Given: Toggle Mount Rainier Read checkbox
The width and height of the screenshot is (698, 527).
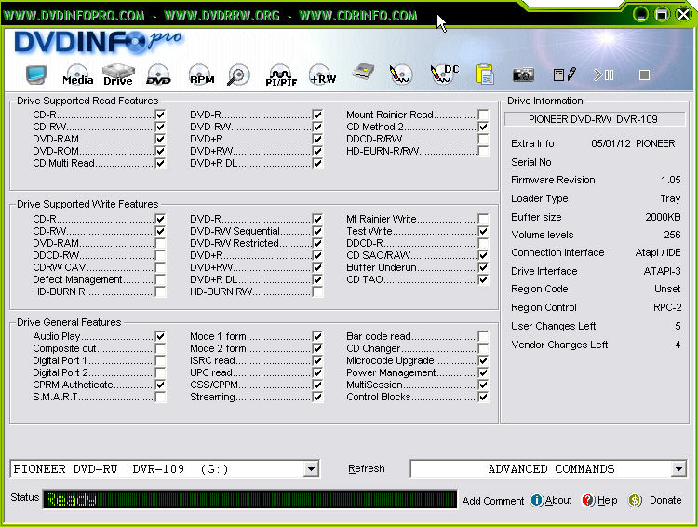Looking at the screenshot, I should (483, 115).
